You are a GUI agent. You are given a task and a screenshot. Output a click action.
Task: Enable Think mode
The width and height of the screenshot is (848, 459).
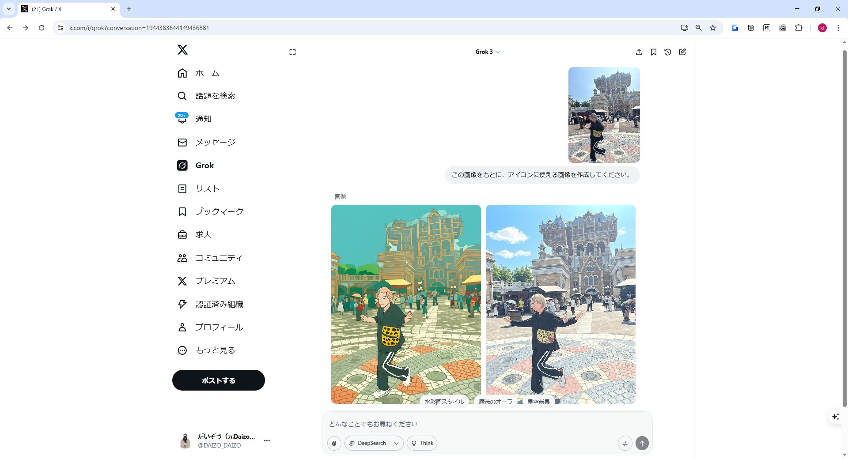[x=421, y=443]
